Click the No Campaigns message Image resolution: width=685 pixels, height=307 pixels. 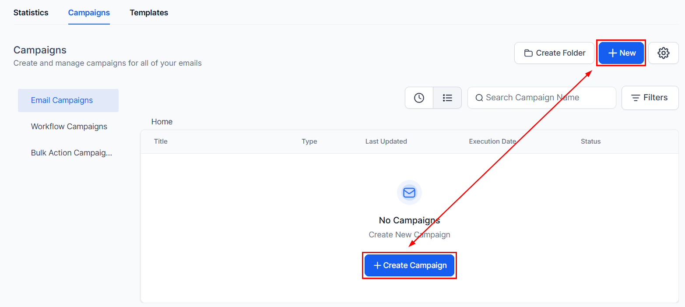click(409, 220)
